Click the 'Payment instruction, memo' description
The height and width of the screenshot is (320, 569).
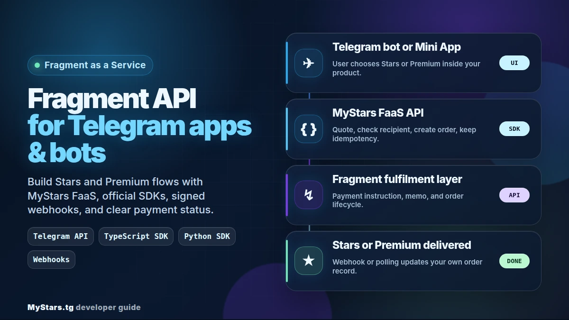pyautogui.click(x=398, y=200)
